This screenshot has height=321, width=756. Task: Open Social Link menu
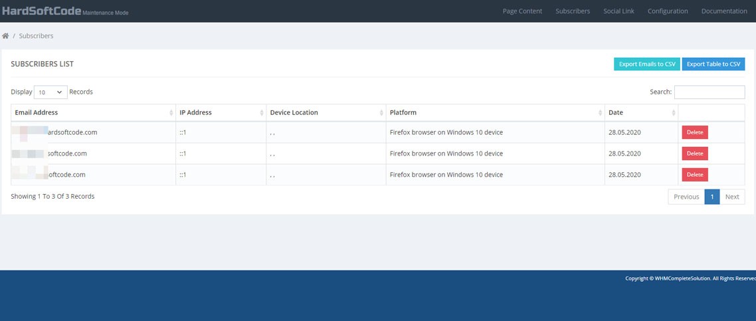618,11
